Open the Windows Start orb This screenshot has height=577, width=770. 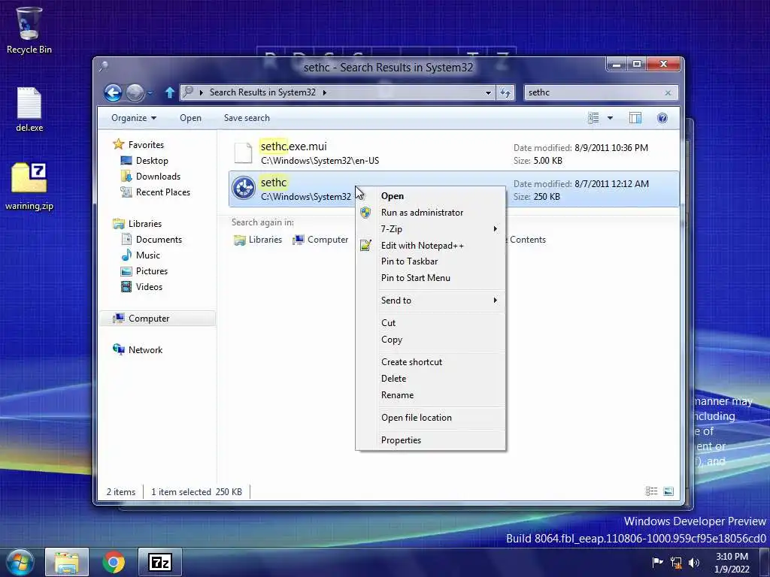point(20,562)
